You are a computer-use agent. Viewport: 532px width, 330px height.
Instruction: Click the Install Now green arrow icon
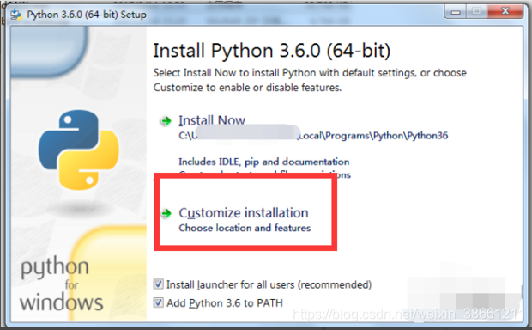(166, 121)
